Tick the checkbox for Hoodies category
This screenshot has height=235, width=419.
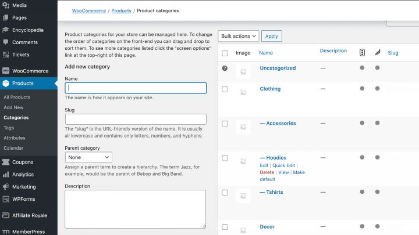(225, 158)
